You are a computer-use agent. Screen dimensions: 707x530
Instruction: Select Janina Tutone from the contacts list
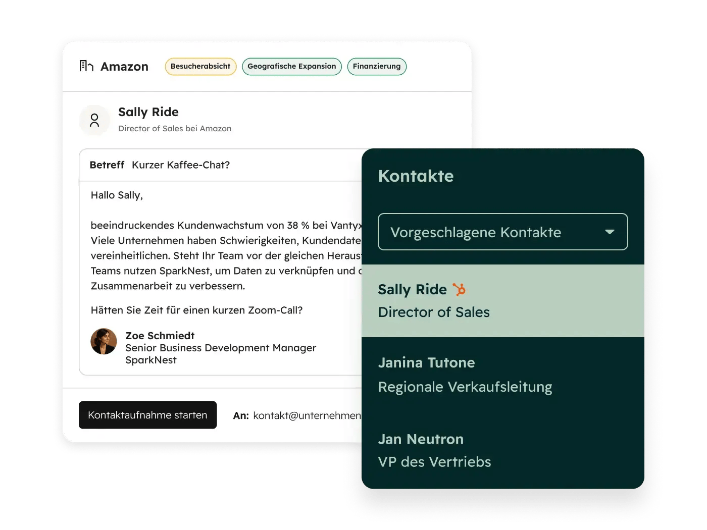tap(426, 362)
